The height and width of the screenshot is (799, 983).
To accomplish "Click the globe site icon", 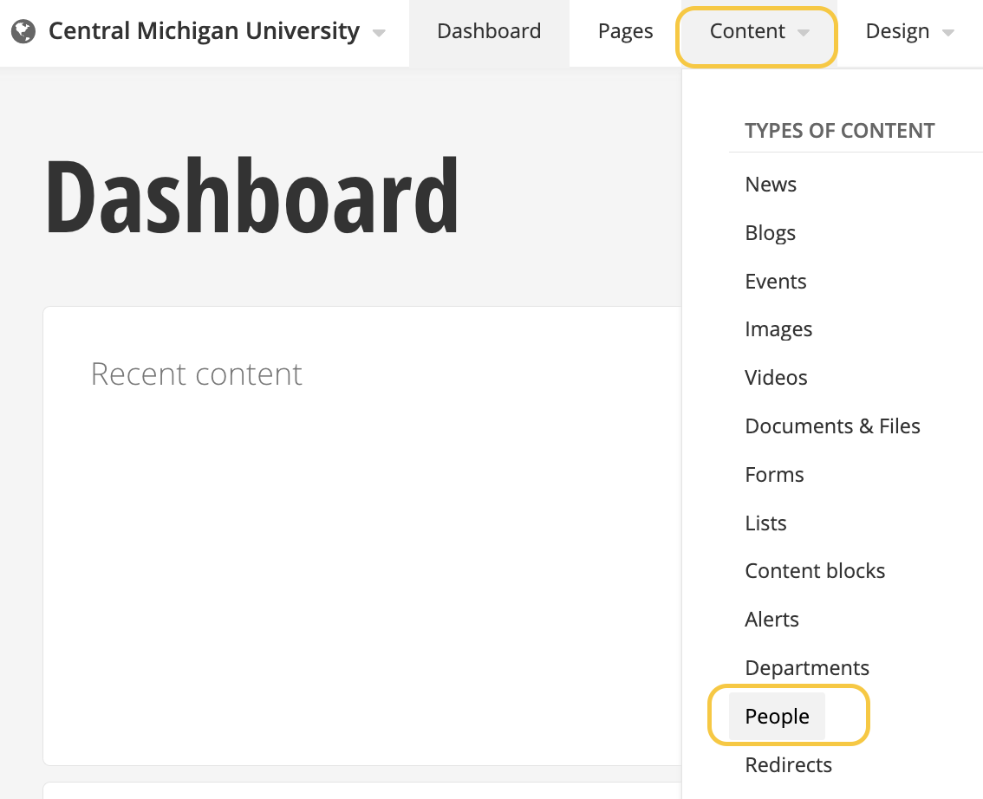I will click(x=25, y=31).
